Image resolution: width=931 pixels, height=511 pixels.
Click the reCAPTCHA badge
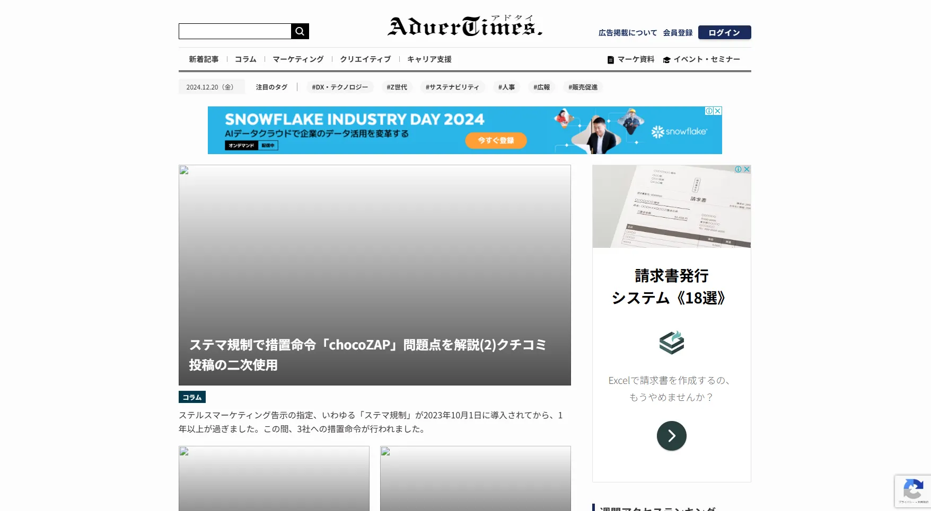912,491
